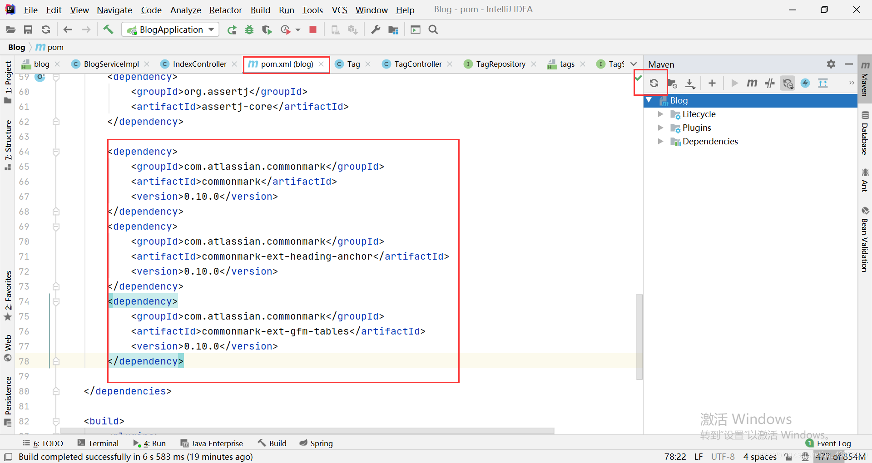Image resolution: width=872 pixels, height=463 pixels.
Task: Click the Execute Maven Goal 'm' icon
Action: point(752,83)
